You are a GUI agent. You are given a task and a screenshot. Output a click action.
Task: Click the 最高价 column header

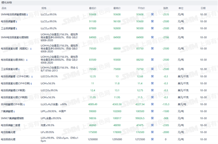click(117, 8)
